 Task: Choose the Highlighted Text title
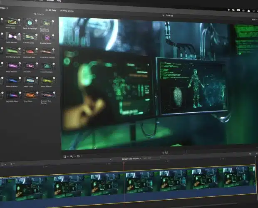[30, 52]
